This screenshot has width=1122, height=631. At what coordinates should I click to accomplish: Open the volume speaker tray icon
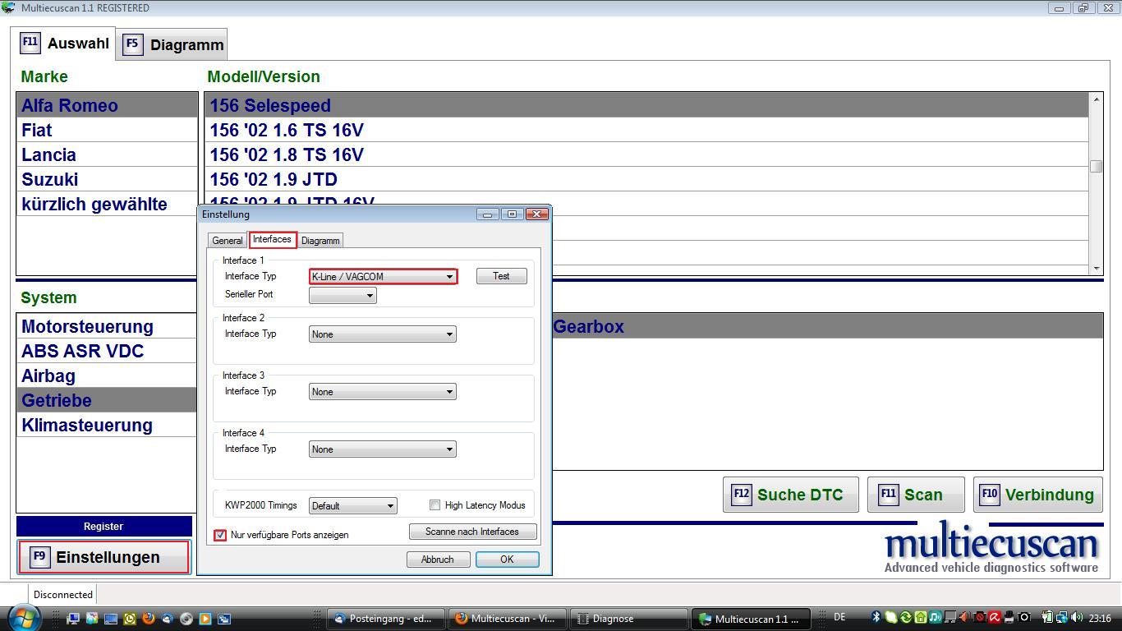[1077, 618]
